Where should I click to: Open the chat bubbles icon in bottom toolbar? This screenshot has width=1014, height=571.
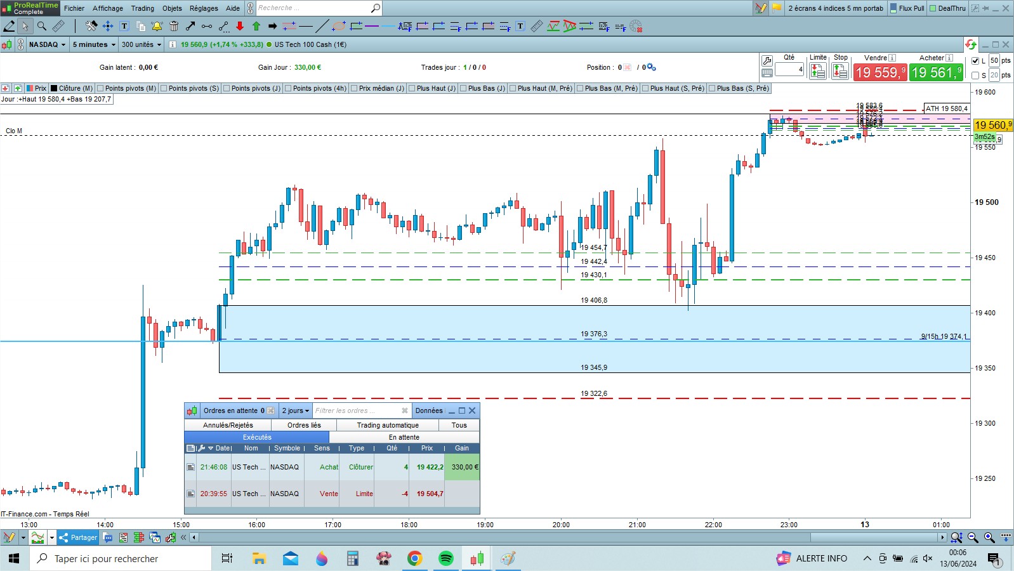point(108,537)
